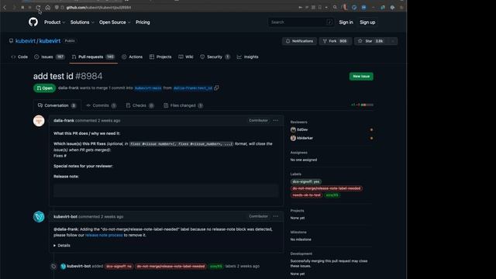Expand the Details disclosure triangle
The image size is (496, 279).
pos(55,246)
